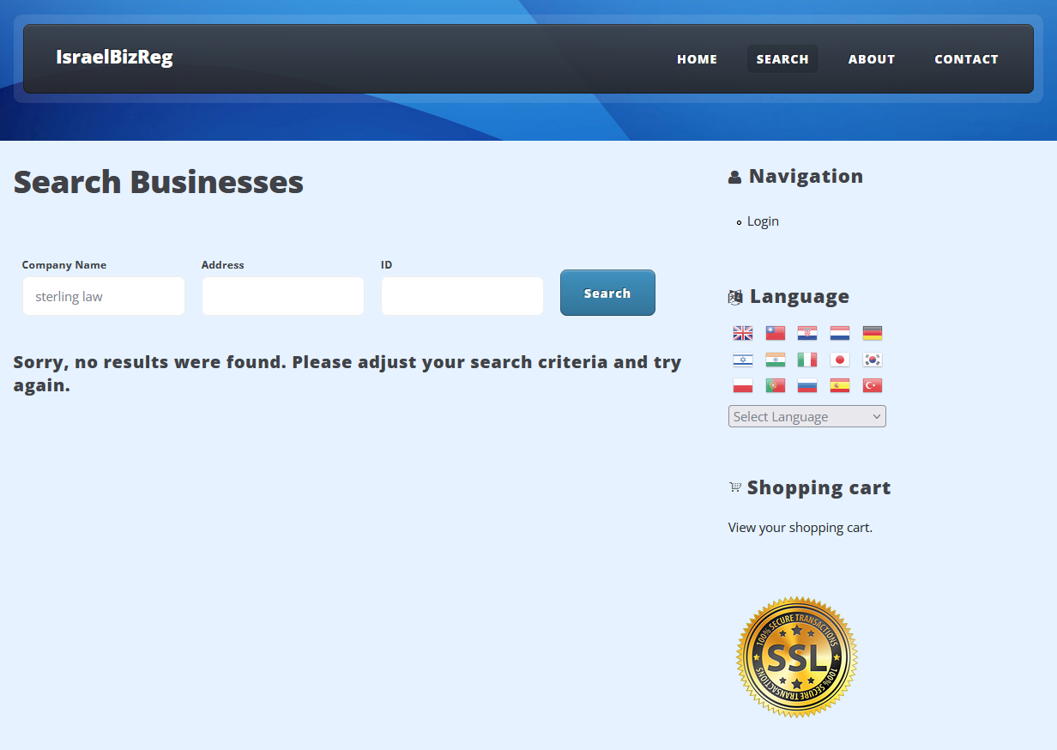Pick the Japanese flag
Viewport: 1057px width, 750px height.
pos(840,360)
